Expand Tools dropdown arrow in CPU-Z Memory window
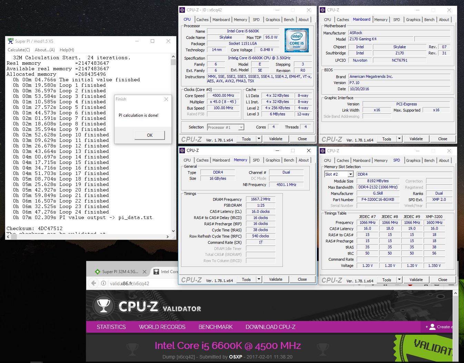The height and width of the screenshot is (363, 464). [x=259, y=279]
